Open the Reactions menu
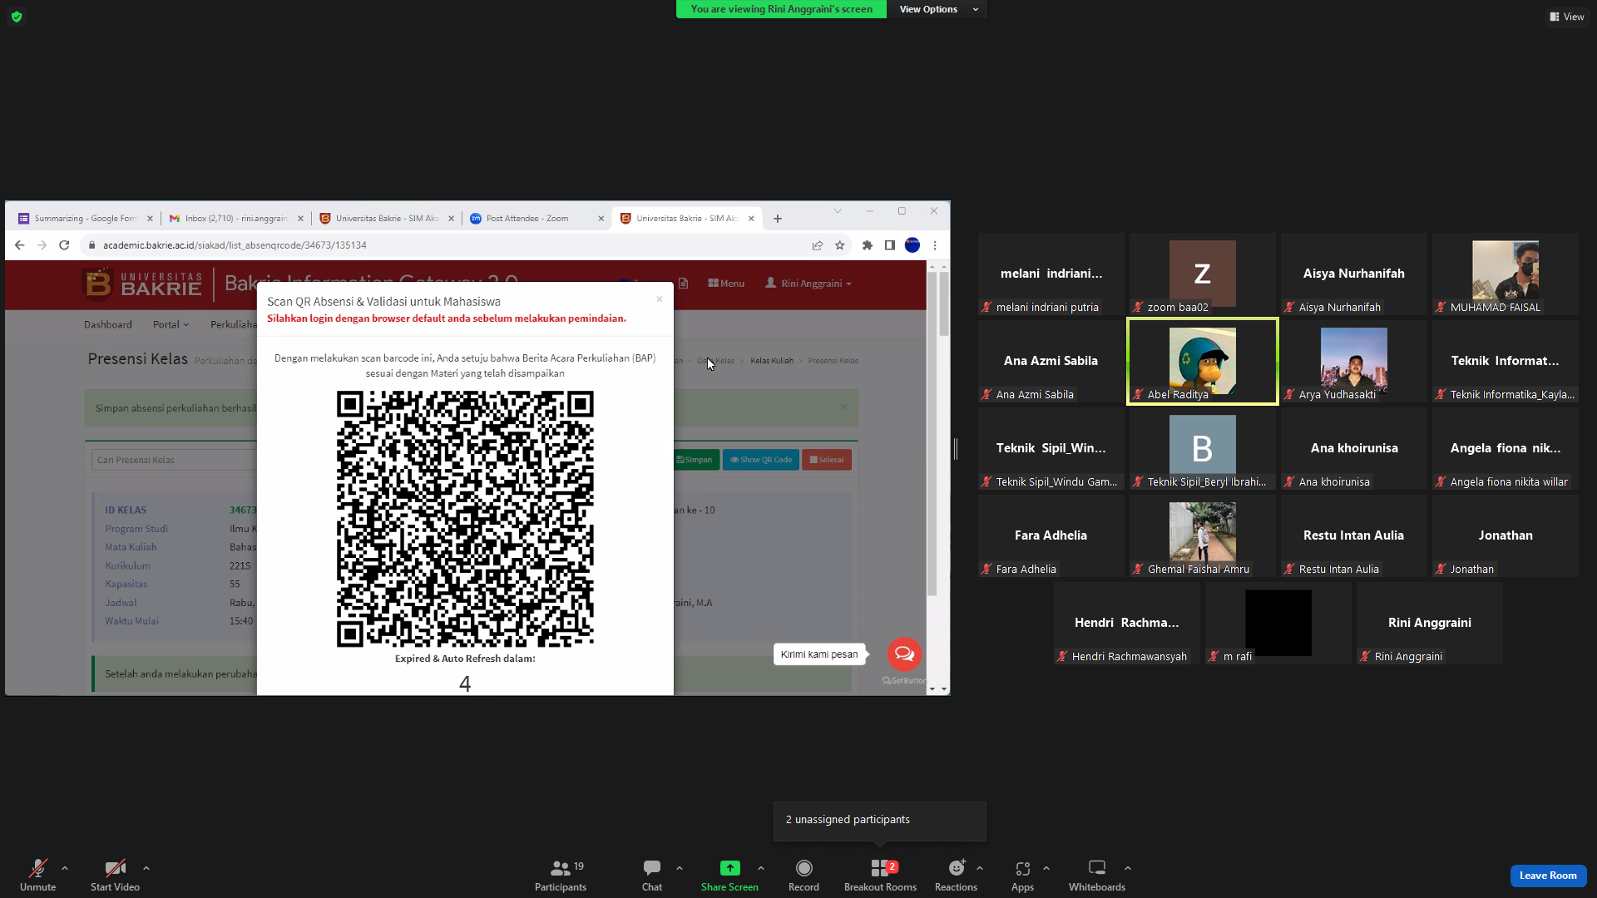Viewport: 1597px width, 898px height. 957,875
